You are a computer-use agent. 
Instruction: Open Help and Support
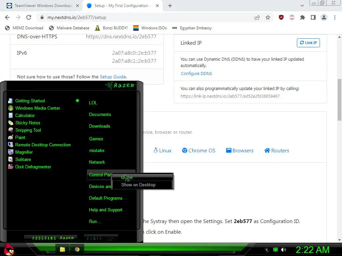[106, 210]
